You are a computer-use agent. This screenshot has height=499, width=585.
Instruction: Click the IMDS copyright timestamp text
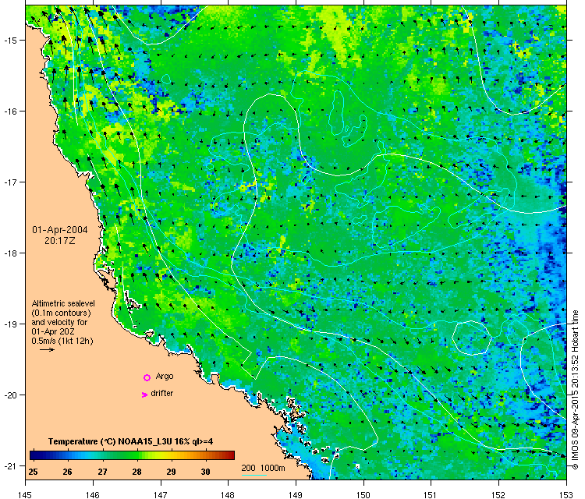click(575, 390)
